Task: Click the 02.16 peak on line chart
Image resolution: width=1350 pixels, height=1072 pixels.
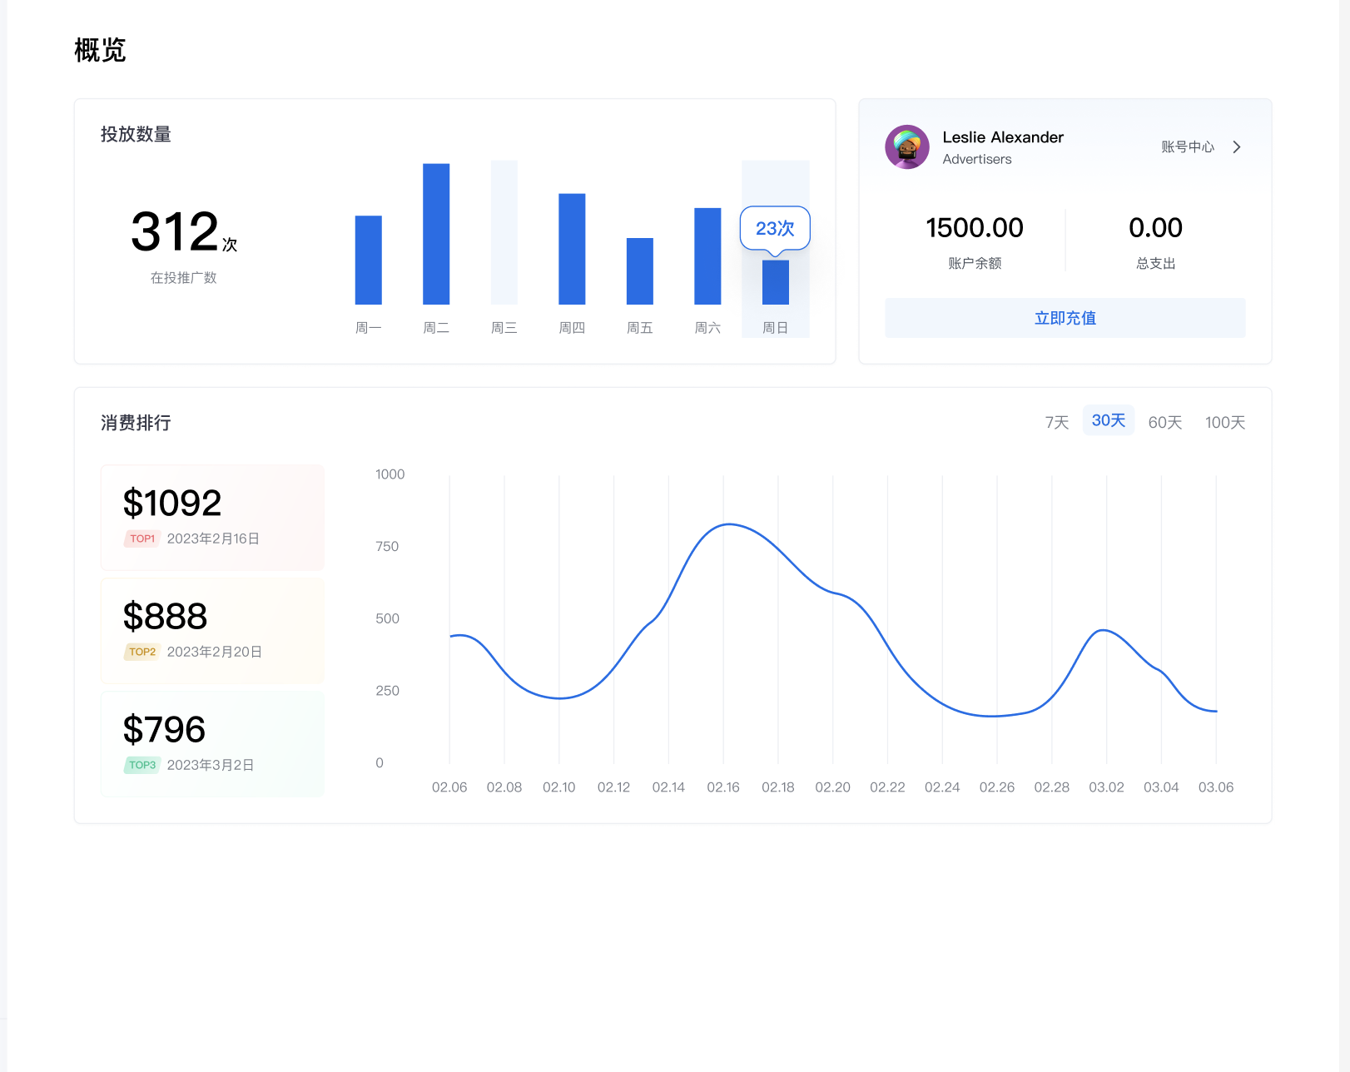Action: tap(728, 524)
